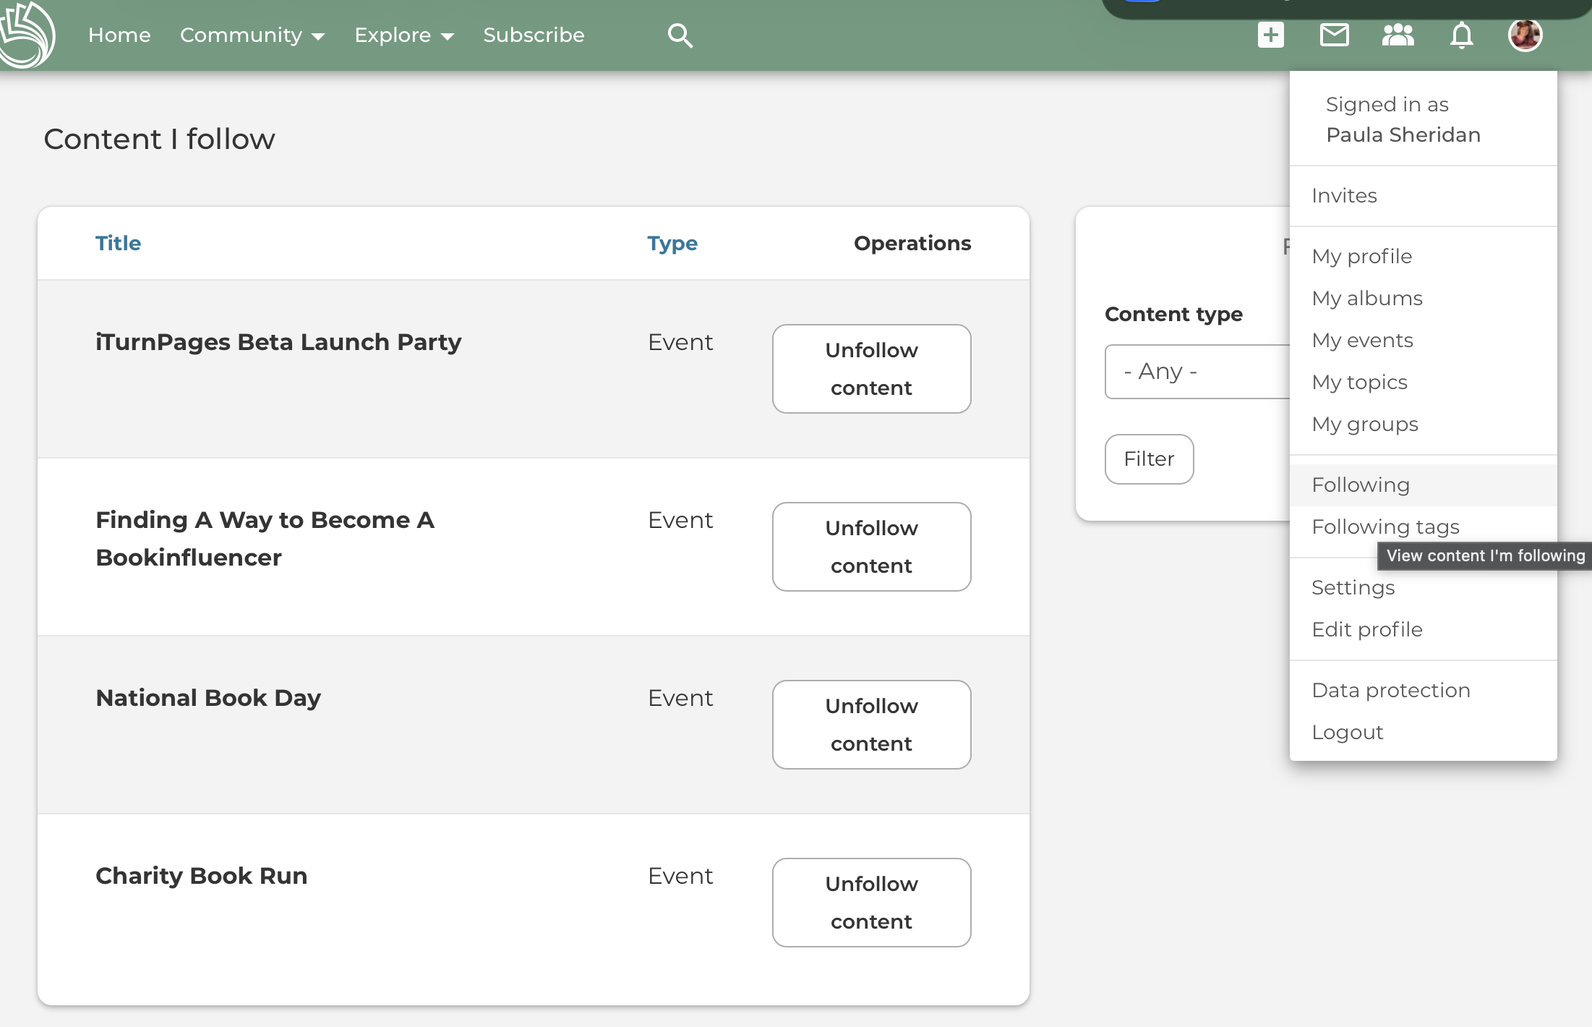Open iTurnPages Beta Launch Party link
The image size is (1592, 1027).
tap(278, 342)
